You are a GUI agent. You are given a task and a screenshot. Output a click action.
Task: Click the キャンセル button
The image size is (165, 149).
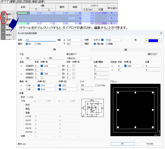[150, 144]
